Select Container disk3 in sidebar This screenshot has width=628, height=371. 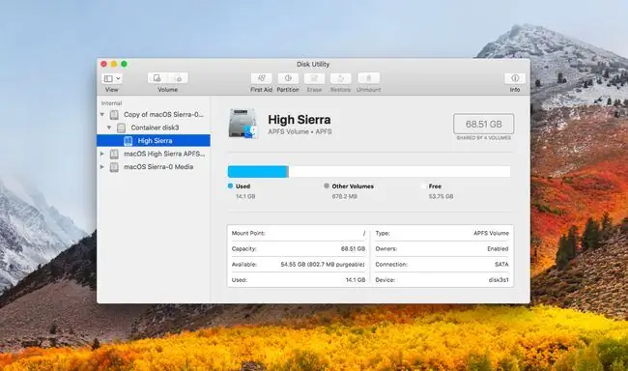pos(154,128)
